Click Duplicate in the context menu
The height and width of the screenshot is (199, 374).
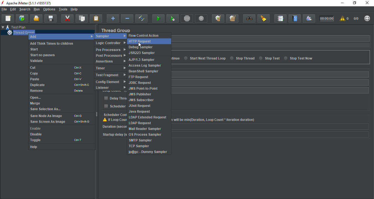tap(37, 85)
